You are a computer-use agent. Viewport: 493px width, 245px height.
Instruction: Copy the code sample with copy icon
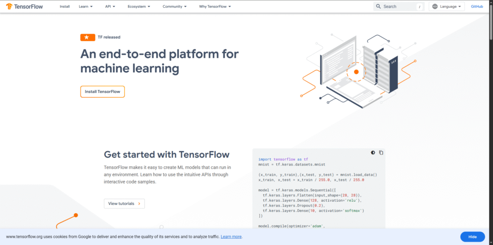click(381, 153)
